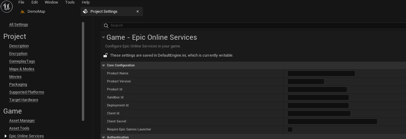
Task: Open the Description settings page
Action: coord(19,46)
